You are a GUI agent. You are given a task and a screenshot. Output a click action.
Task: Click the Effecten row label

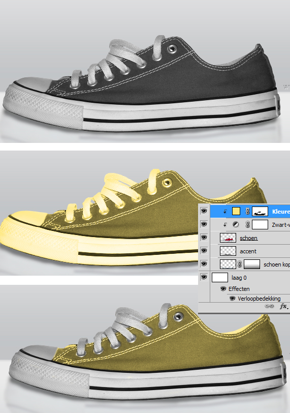click(239, 289)
